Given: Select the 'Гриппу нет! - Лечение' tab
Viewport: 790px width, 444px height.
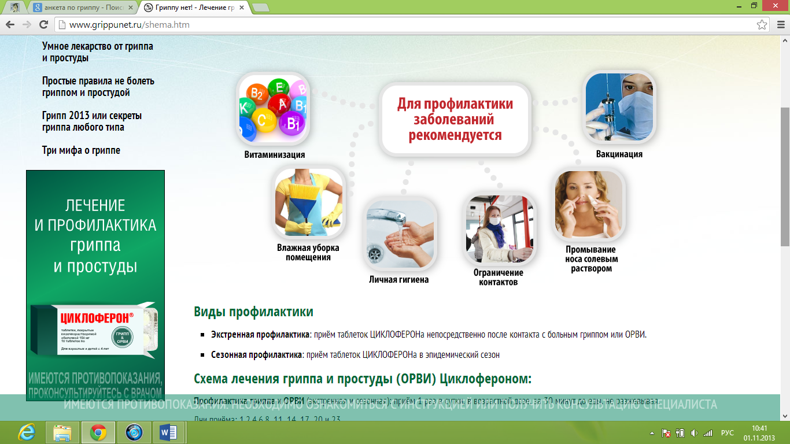Looking at the screenshot, I should click(194, 8).
